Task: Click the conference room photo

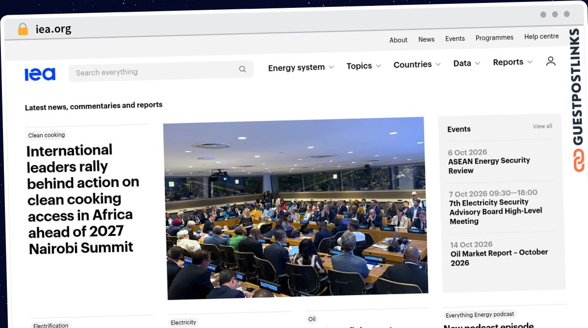Action: (x=295, y=208)
